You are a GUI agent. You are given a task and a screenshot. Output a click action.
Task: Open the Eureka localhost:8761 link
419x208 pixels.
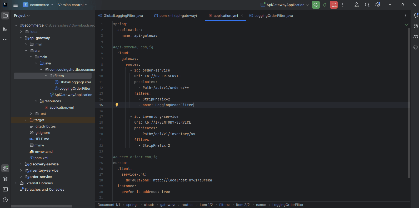tap(182, 180)
